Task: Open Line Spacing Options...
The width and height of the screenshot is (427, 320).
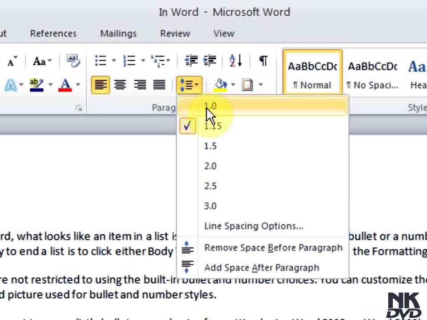Action: coord(262,226)
